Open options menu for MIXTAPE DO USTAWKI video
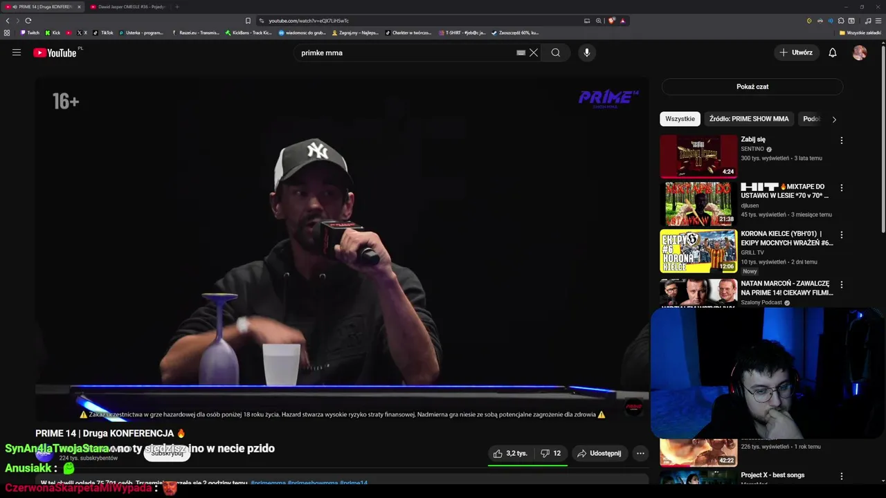This screenshot has width=886, height=498. [x=842, y=187]
